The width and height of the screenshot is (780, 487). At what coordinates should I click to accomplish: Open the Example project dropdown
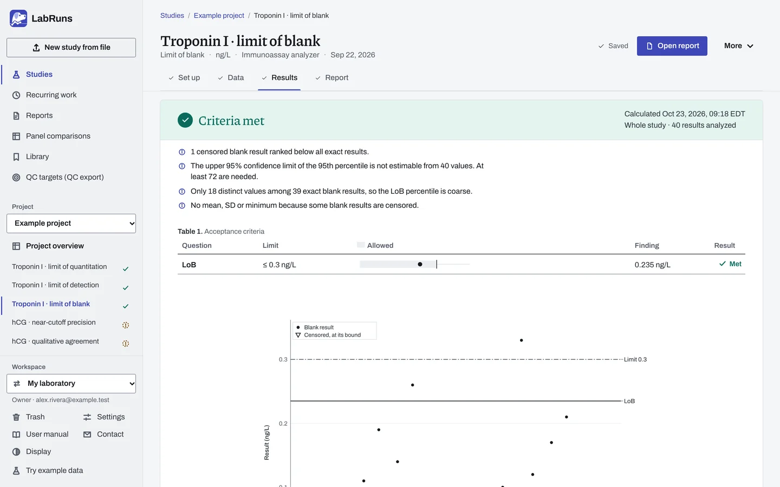point(71,223)
